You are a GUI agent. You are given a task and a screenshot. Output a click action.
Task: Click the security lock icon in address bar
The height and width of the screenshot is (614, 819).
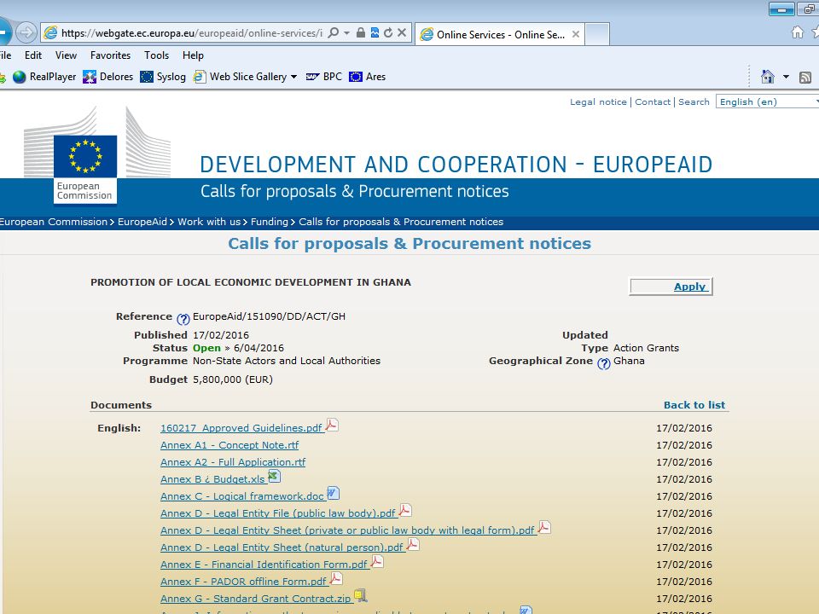click(x=360, y=33)
